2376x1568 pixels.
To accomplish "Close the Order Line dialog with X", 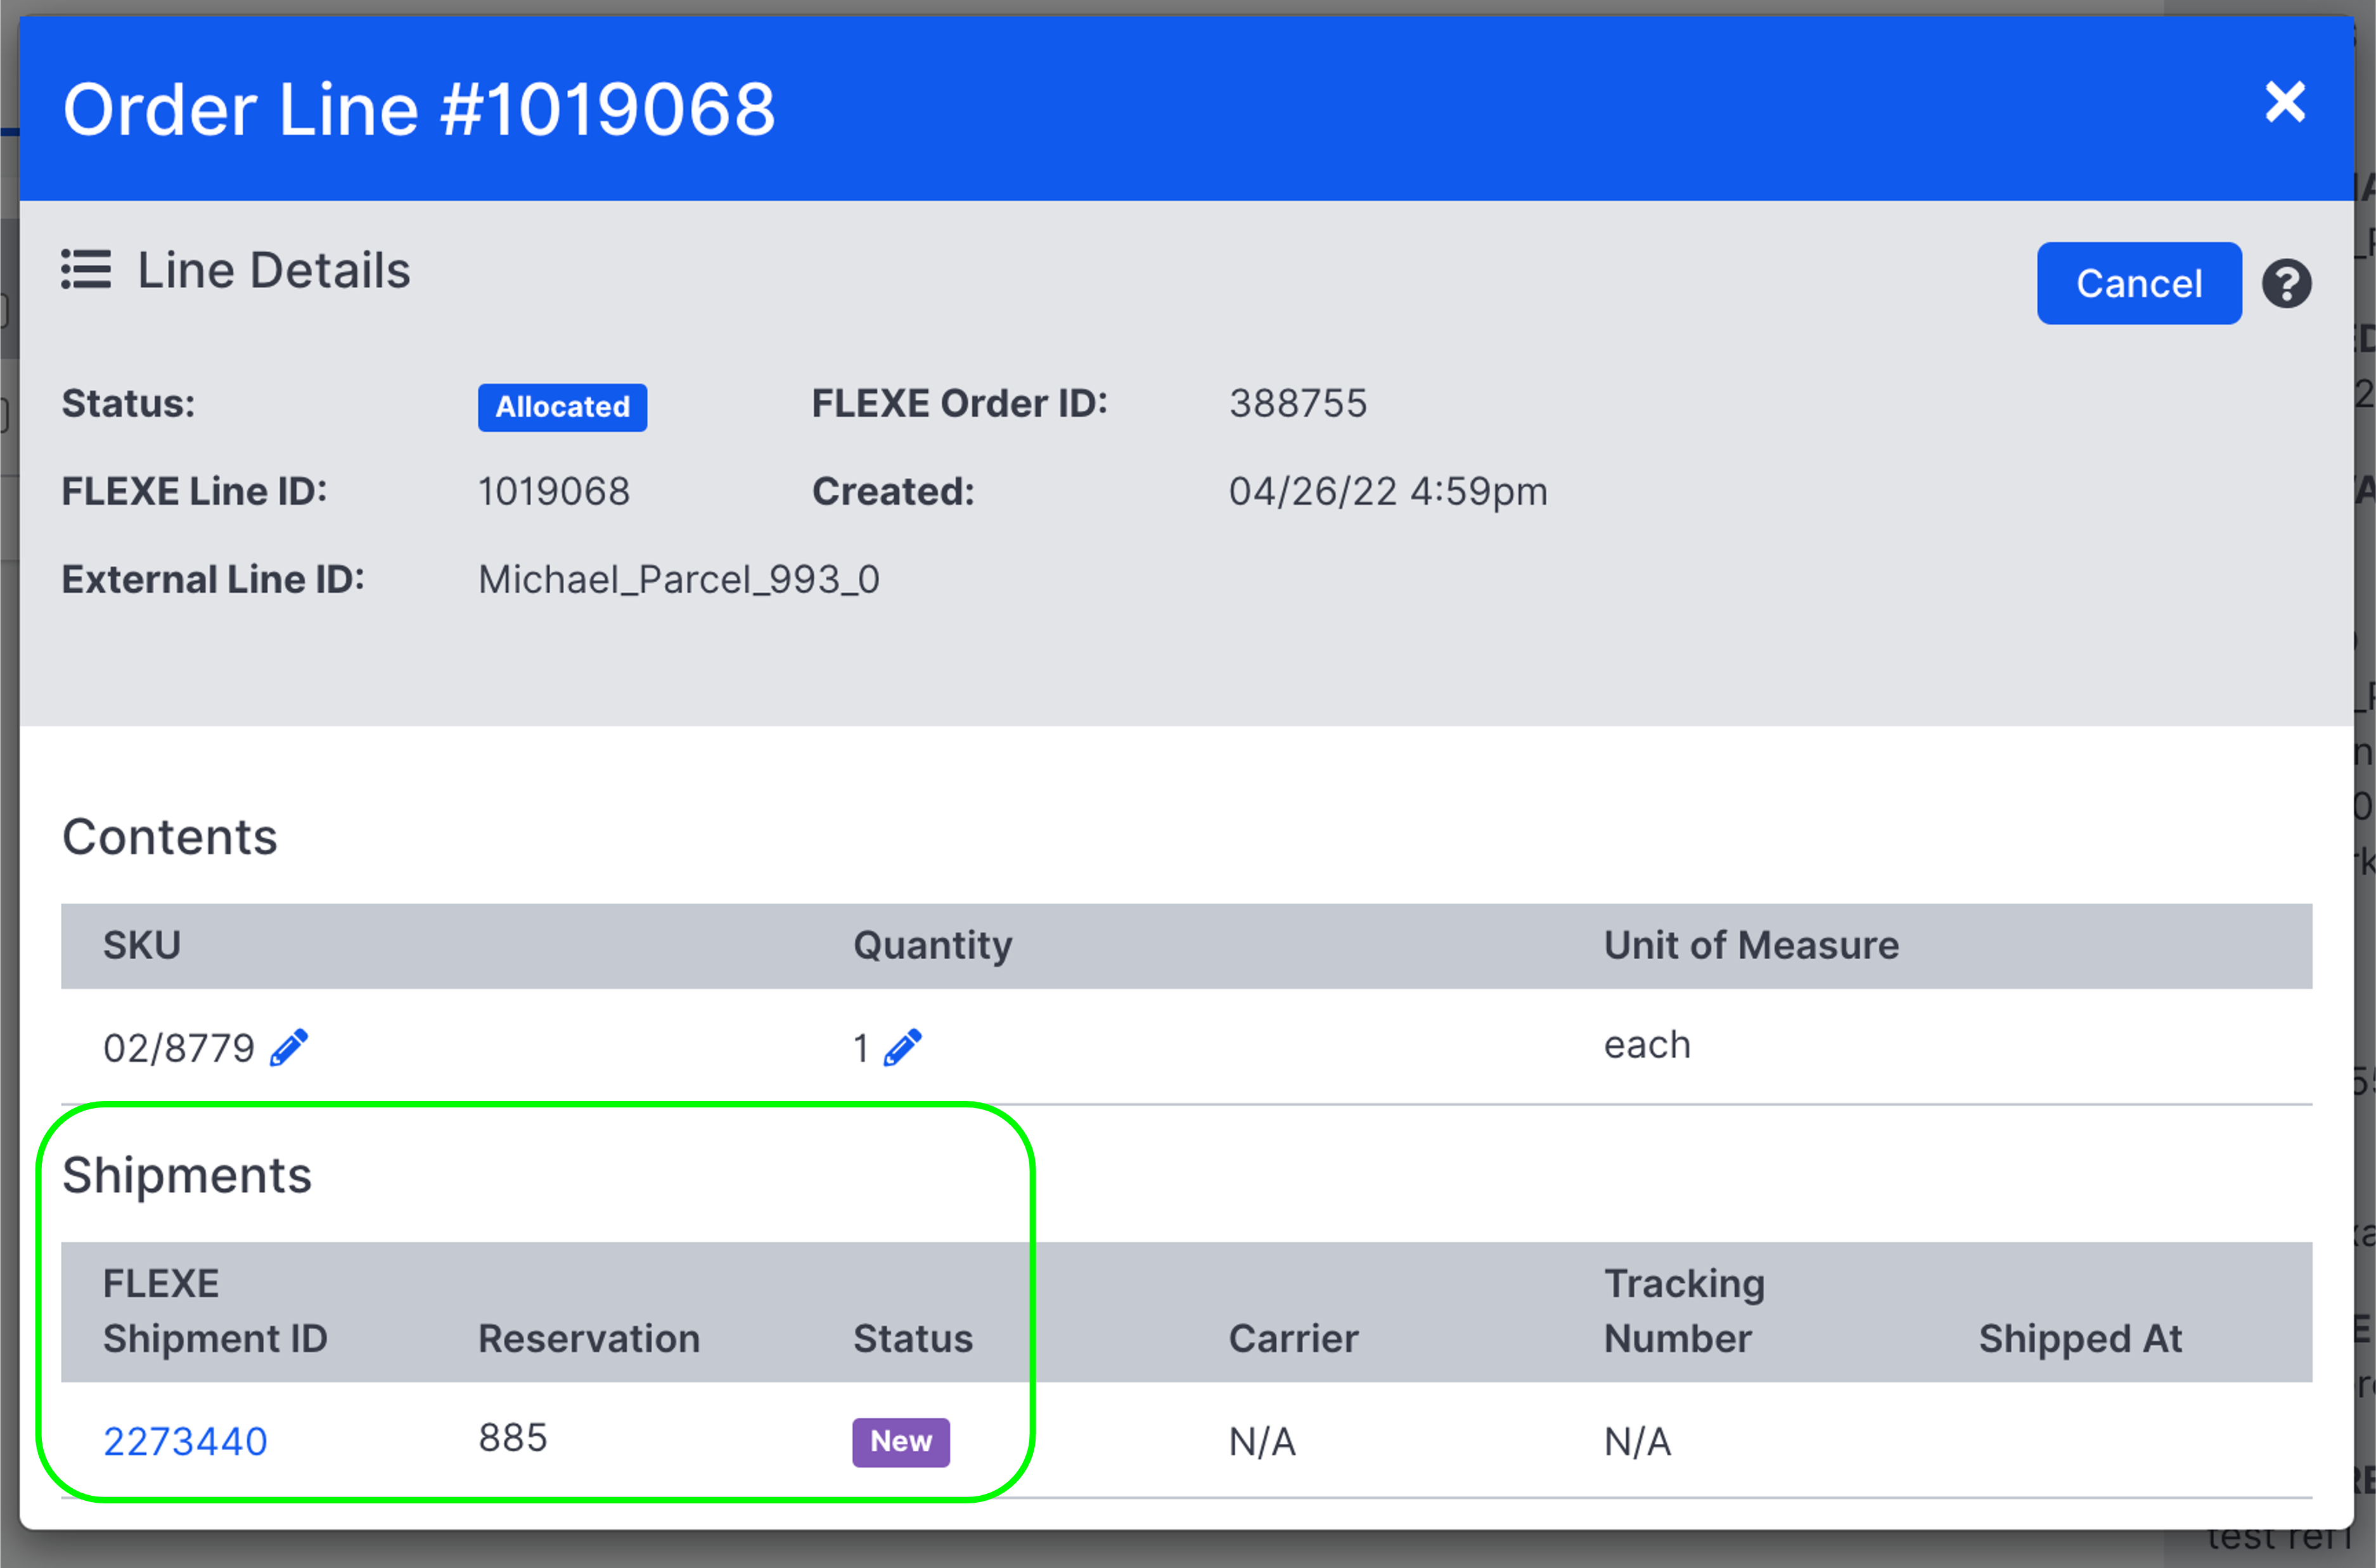I will point(2285,103).
